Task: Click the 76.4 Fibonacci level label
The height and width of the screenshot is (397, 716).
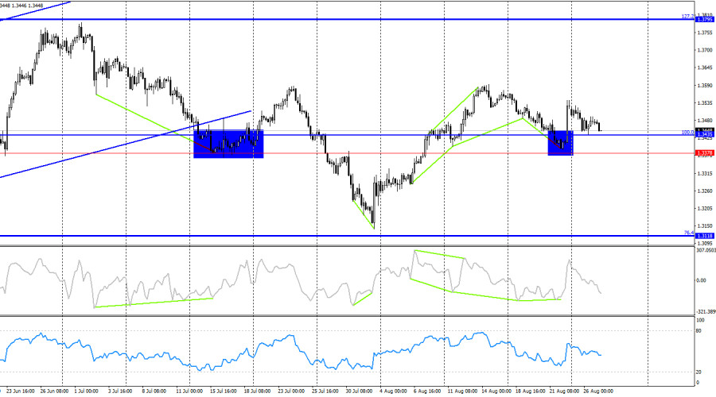Action: coord(689,233)
